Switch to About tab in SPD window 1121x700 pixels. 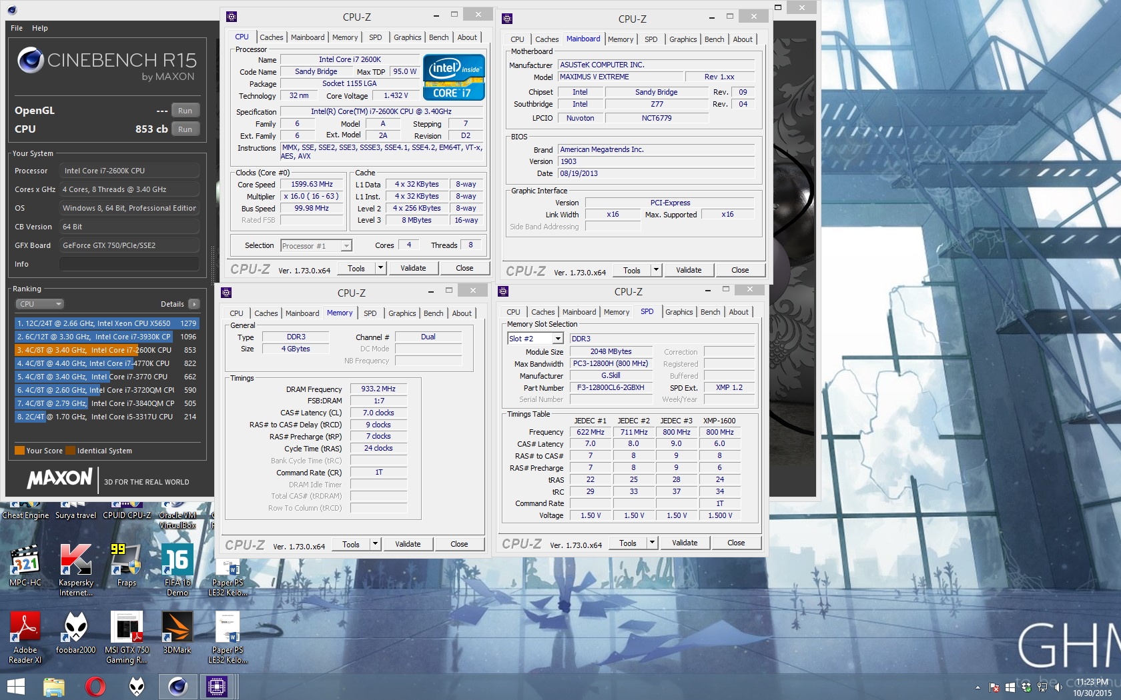739,312
